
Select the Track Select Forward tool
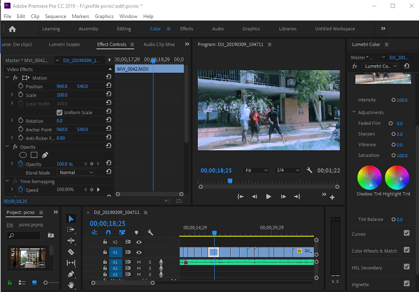71,229
